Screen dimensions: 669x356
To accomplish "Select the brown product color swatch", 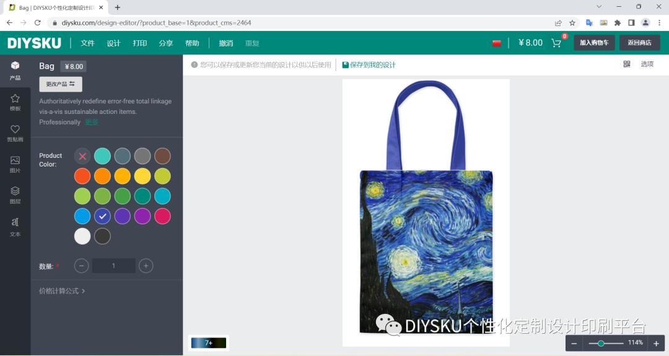I will [x=162, y=156].
